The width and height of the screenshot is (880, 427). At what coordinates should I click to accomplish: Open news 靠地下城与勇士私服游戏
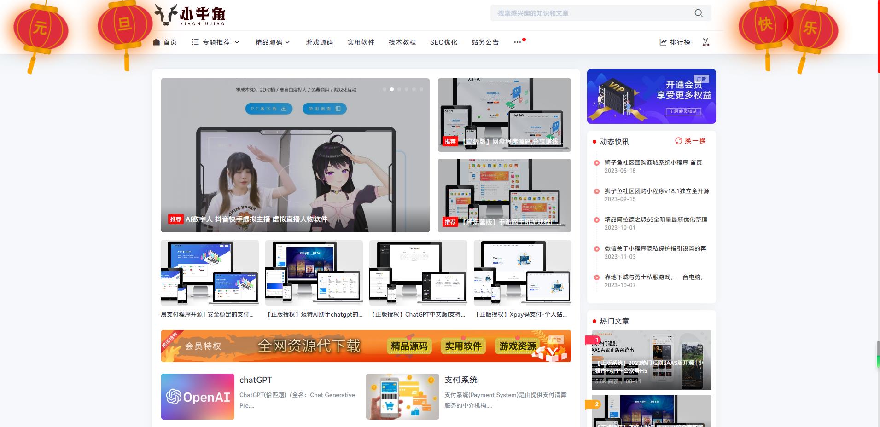pos(654,277)
